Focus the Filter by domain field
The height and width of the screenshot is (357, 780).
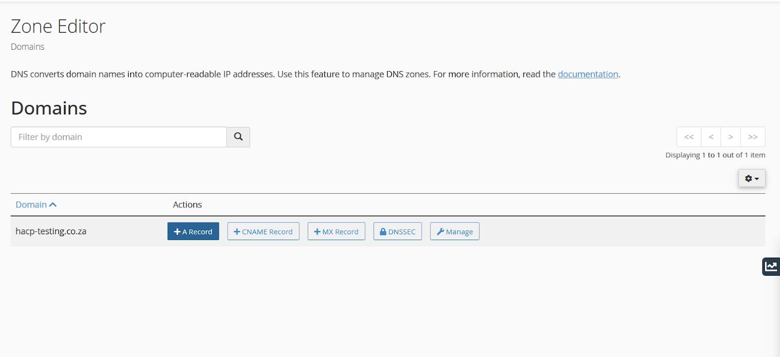tap(118, 137)
